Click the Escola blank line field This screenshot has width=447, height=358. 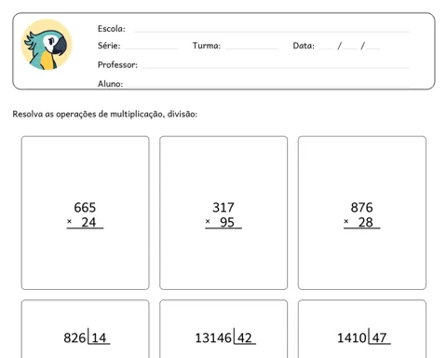tap(272, 32)
